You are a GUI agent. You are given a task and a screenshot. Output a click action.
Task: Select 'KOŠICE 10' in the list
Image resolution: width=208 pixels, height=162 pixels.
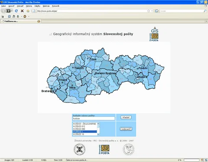click(84, 134)
